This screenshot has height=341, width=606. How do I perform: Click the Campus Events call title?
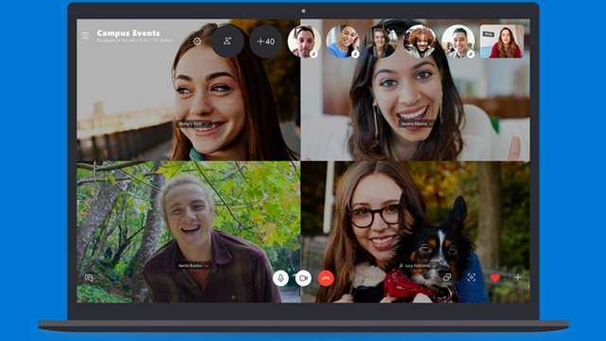click(x=129, y=33)
